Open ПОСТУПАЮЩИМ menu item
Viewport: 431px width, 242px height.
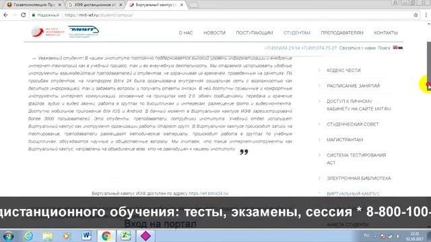pyautogui.click(x=255, y=33)
